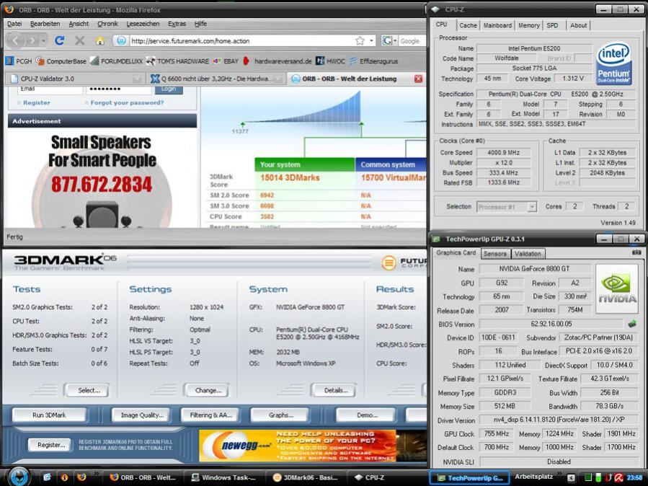Open the Effizienzgurus bookmark
The image size is (648, 486).
pos(373,61)
